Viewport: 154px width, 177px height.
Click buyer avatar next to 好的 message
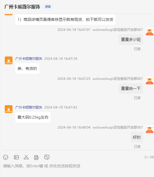coord(150,129)
